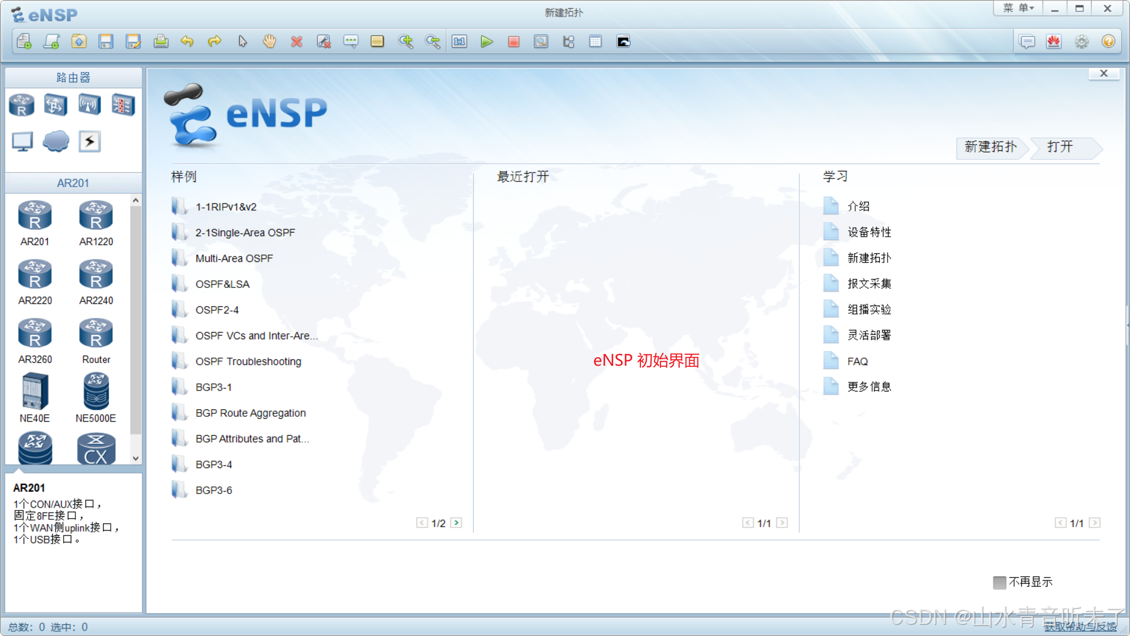Click the Huawei logo toolbar icon
The image size is (1130, 636).
click(x=1053, y=42)
